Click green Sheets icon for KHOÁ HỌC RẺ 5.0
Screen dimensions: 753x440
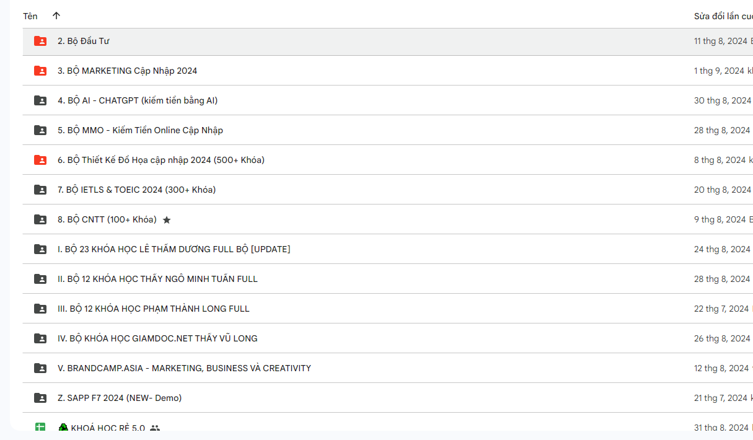40,427
